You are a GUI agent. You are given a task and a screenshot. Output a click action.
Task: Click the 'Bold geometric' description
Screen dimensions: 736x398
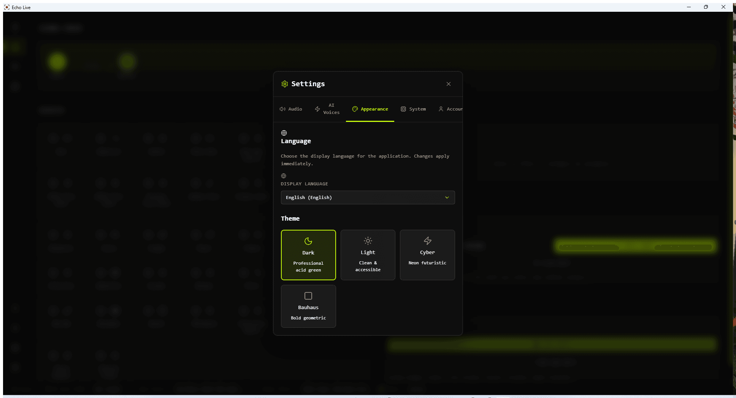click(x=308, y=318)
